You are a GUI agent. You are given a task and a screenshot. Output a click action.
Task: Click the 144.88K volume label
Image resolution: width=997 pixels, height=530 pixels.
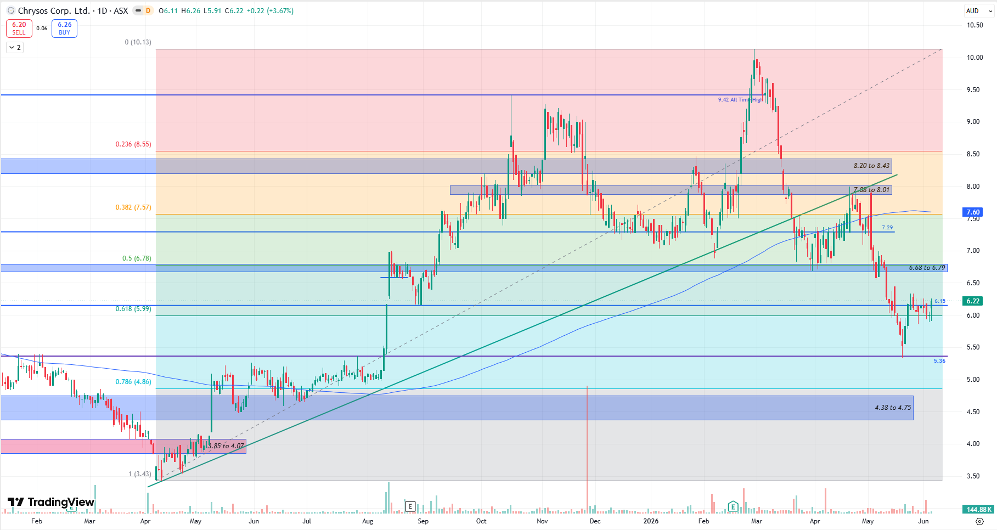[x=978, y=509]
